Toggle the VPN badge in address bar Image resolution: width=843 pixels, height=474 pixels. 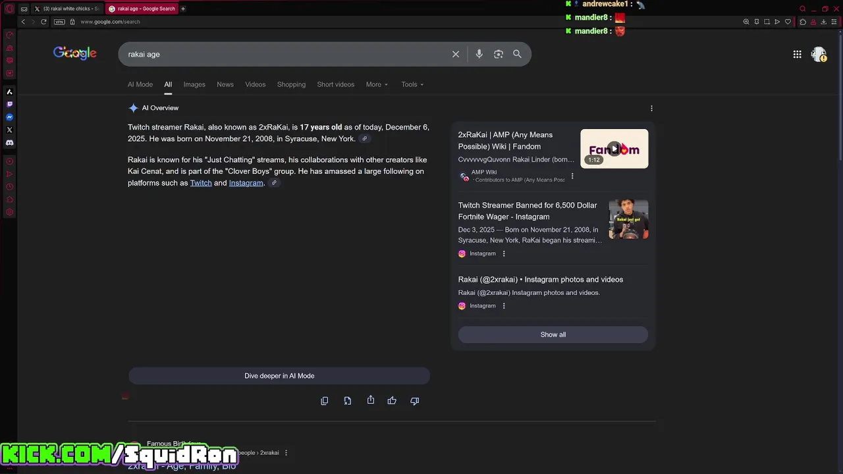click(x=59, y=22)
